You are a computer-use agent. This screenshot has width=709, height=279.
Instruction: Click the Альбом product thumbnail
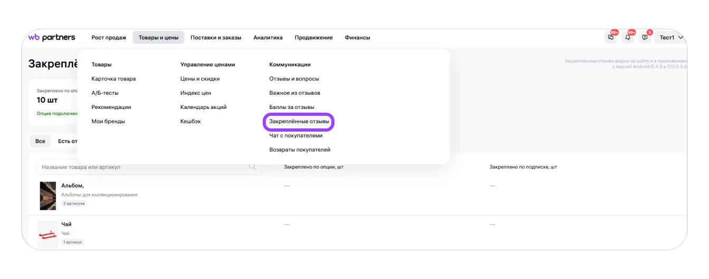coord(48,196)
